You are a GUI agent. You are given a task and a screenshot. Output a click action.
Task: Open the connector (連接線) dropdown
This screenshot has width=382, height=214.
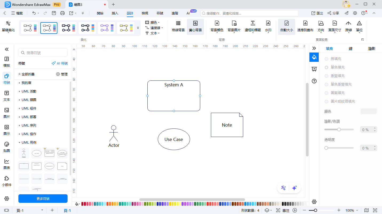[154, 28]
